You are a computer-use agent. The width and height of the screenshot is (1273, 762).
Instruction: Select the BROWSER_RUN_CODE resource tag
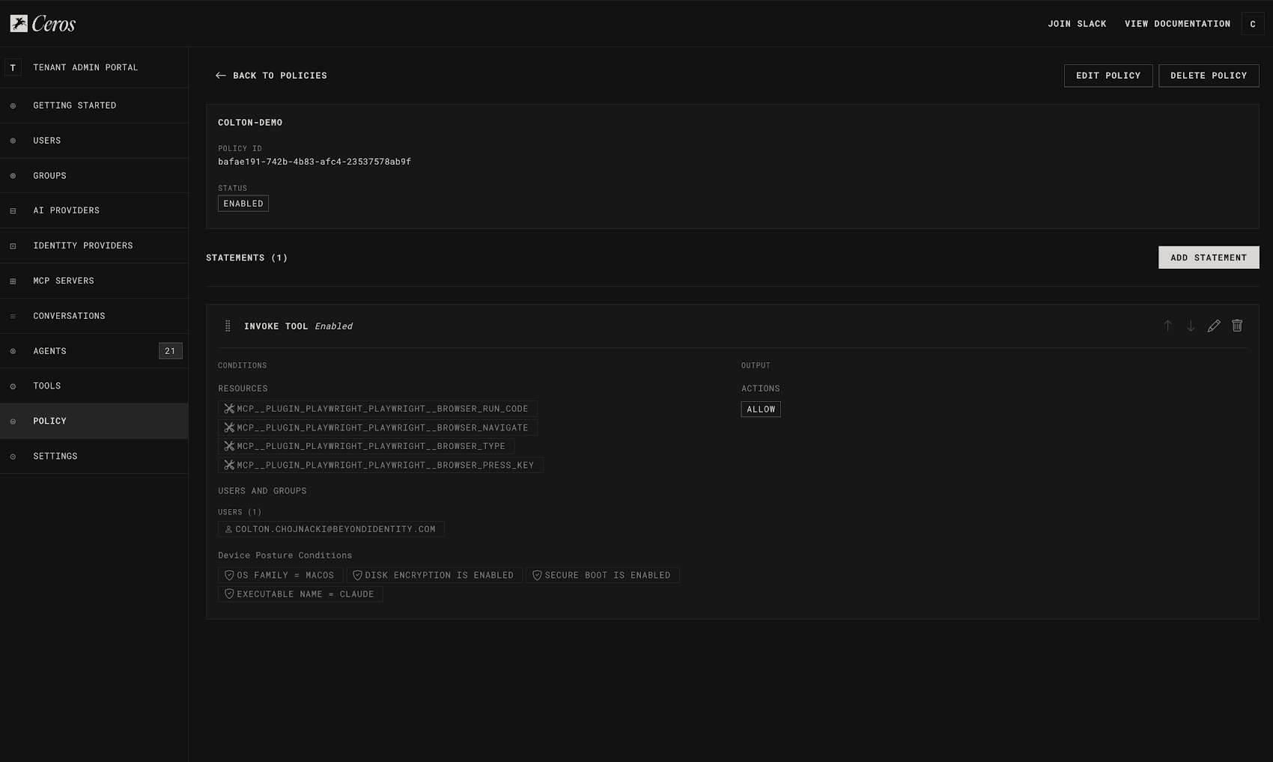[377, 409]
